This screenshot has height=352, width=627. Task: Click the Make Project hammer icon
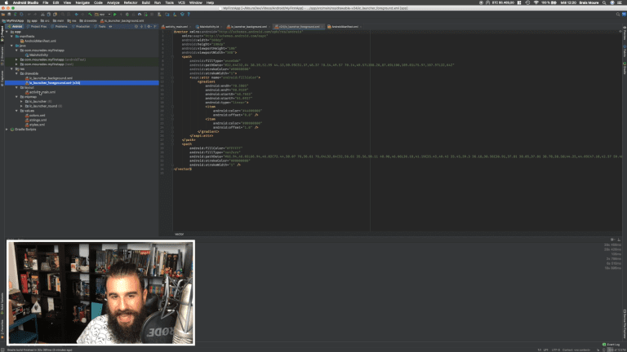(x=90, y=15)
